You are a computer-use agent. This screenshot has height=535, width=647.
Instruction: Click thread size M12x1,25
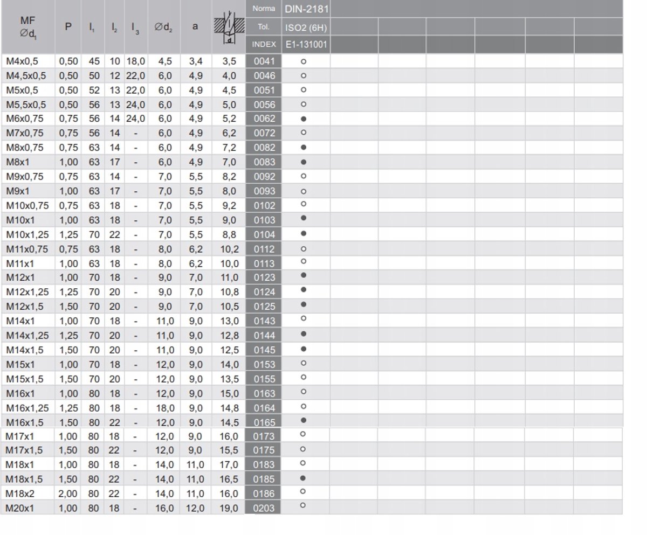[27, 292]
